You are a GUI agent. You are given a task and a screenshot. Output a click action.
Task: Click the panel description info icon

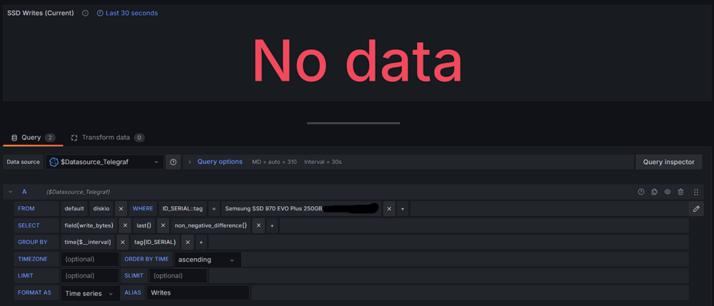(85, 13)
